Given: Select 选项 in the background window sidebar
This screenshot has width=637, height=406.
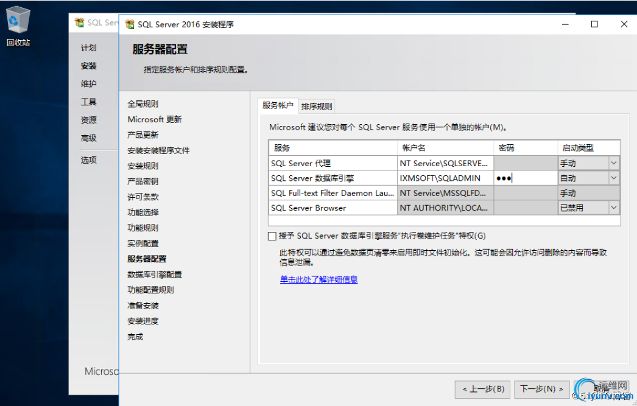Looking at the screenshot, I should coord(88,160).
